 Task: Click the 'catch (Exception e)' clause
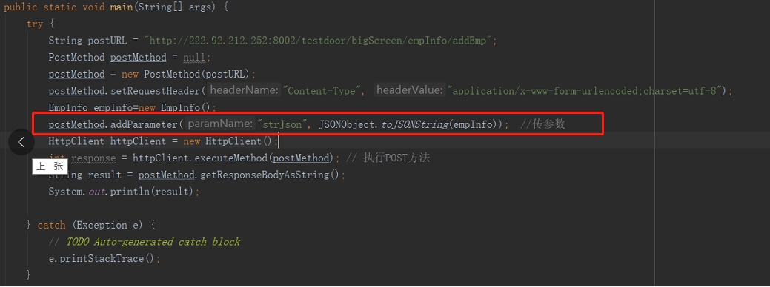[91, 226]
